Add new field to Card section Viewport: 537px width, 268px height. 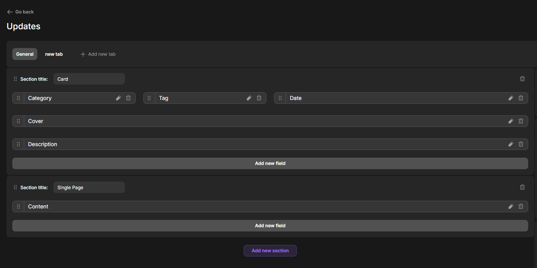[270, 163]
